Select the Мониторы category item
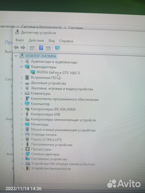 click(39, 124)
